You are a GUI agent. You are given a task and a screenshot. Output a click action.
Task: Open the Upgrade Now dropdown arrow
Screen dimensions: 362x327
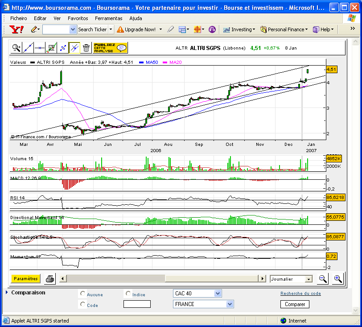160,29
